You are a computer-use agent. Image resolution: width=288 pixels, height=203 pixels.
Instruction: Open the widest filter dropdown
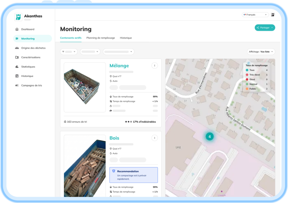[118, 52]
